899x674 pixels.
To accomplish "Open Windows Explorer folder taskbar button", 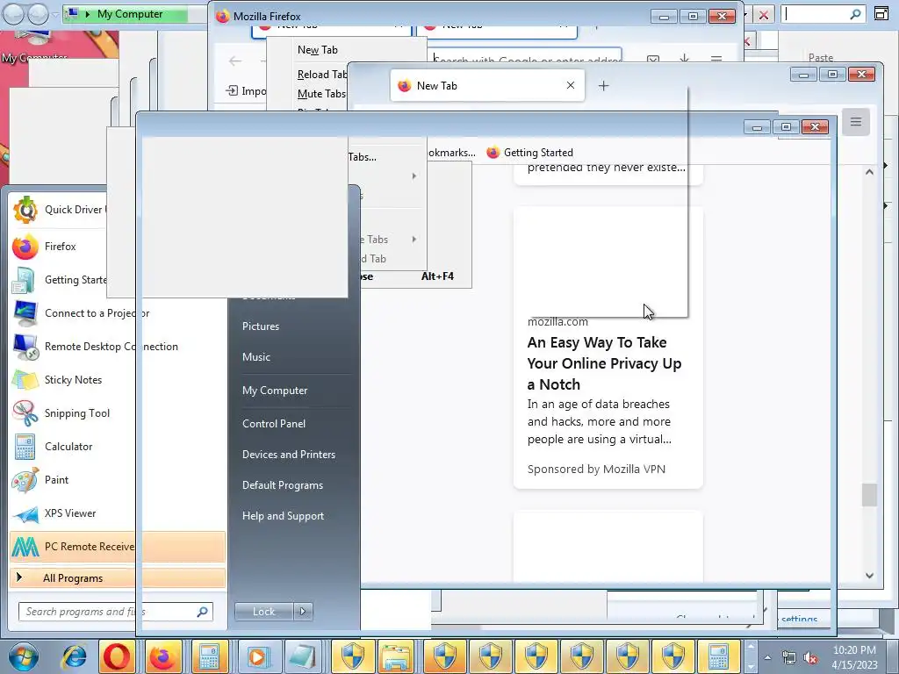I will click(396, 656).
